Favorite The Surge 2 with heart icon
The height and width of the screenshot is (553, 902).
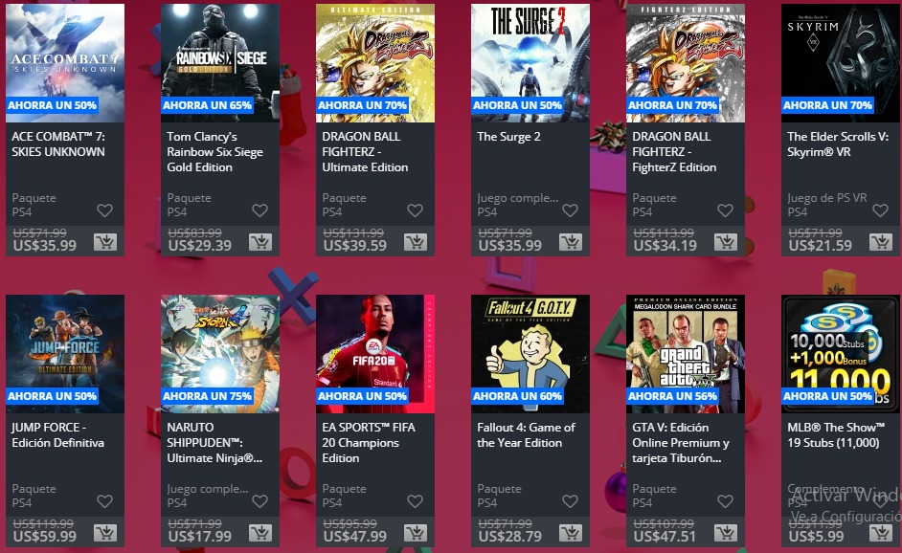[570, 210]
